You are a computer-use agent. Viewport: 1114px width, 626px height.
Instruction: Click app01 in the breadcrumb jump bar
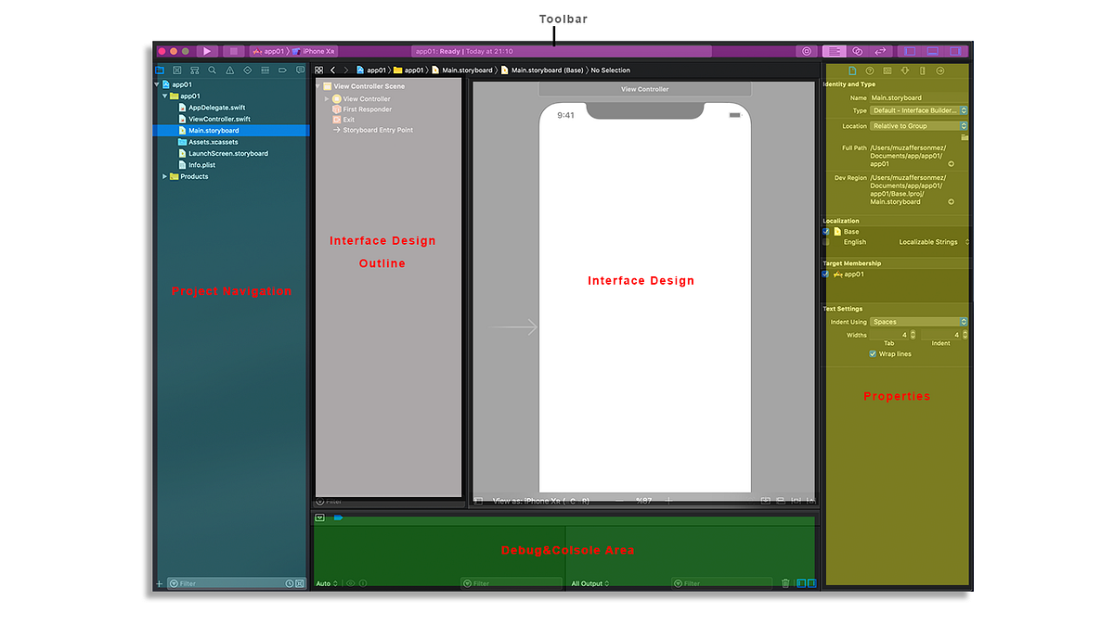click(x=375, y=70)
